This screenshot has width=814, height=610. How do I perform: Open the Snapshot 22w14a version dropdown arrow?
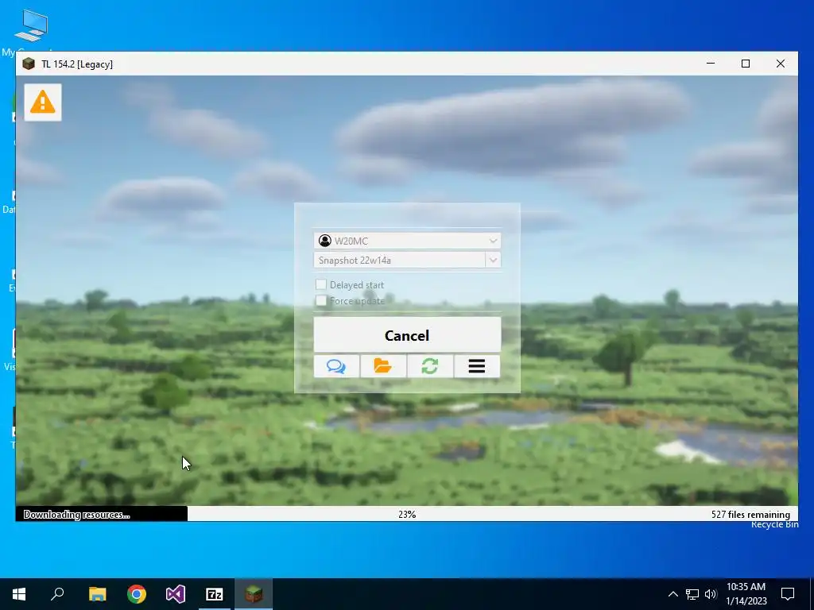(493, 260)
